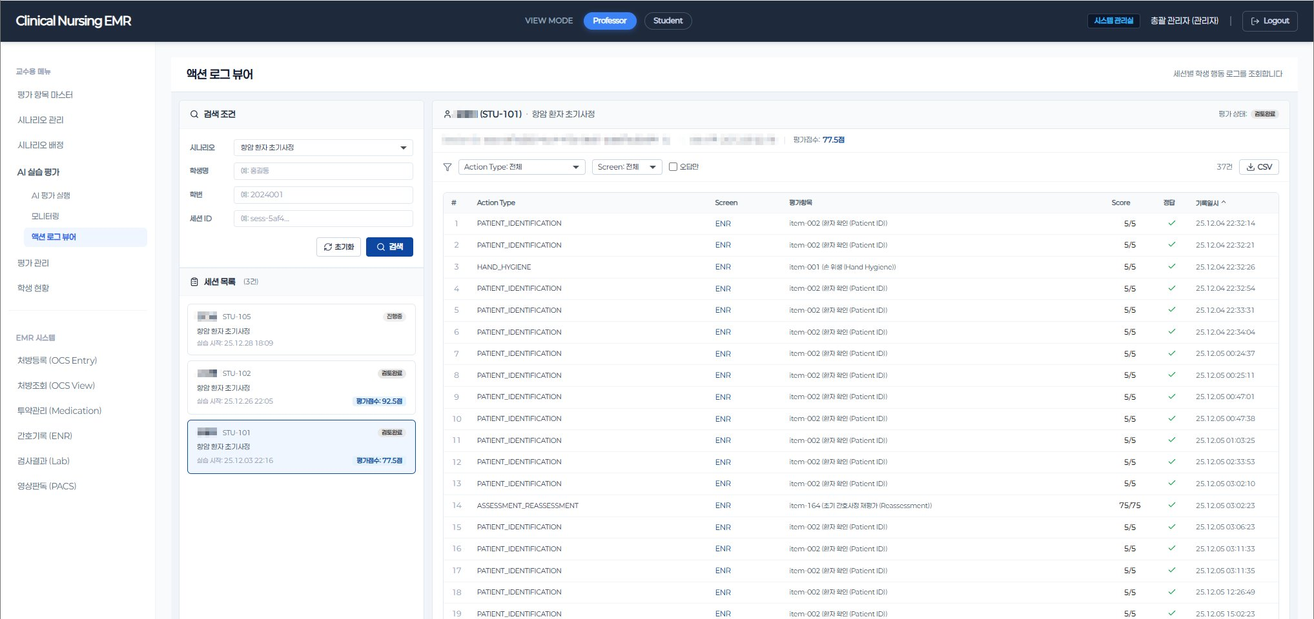The height and width of the screenshot is (619, 1314).
Task: Click the clipboard icon beside 세션 목록
Action: [194, 282]
